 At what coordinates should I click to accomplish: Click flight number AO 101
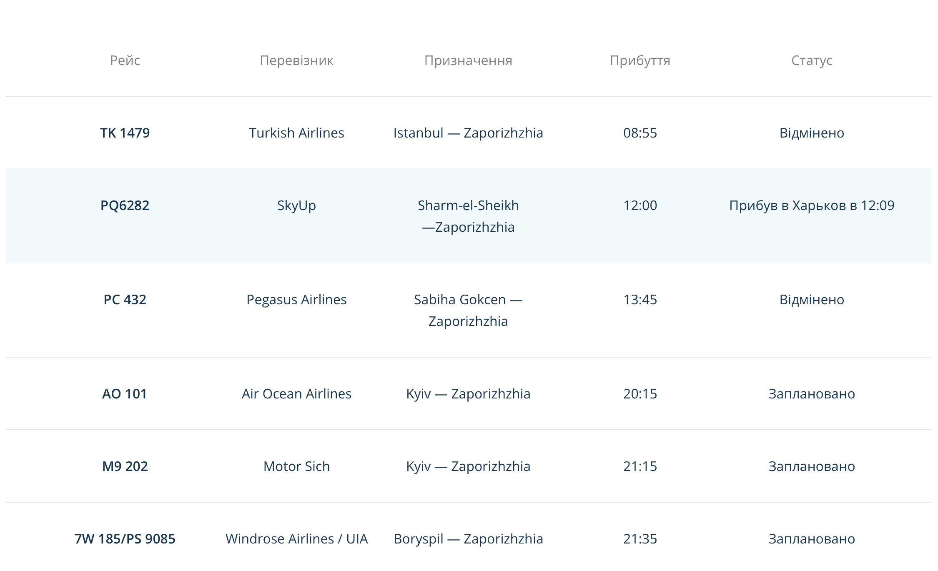point(125,394)
